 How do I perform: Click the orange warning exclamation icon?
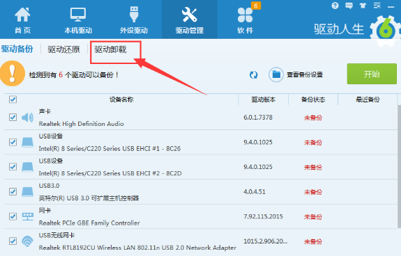12,74
